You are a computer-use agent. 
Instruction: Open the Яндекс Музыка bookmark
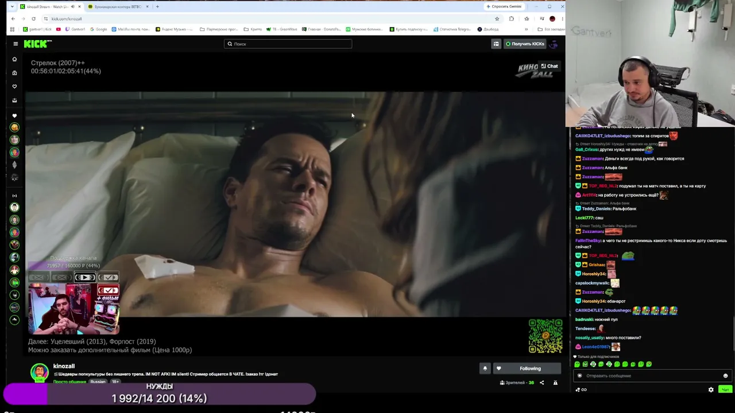tap(175, 29)
